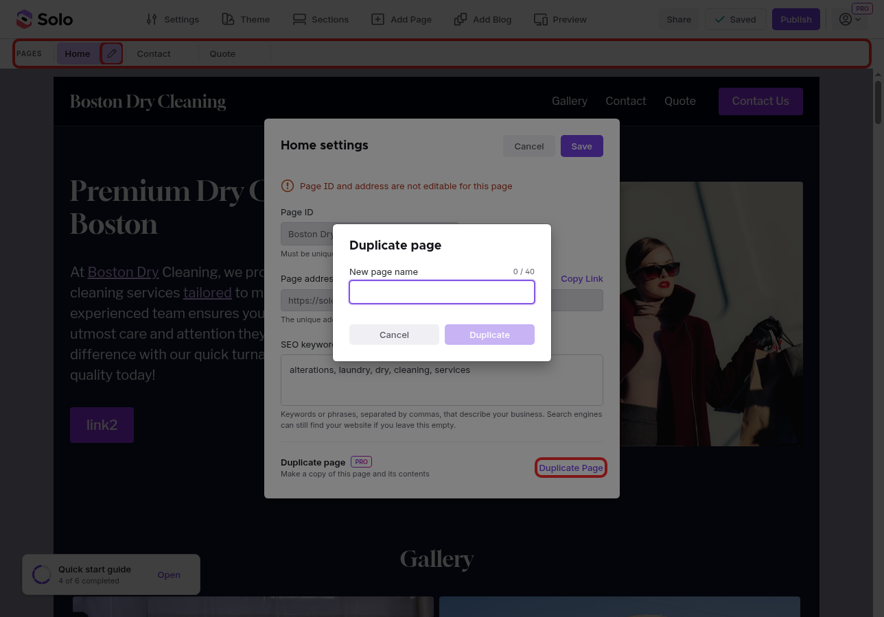
Task: Click the Boston Dry Cleaning site title
Action: [148, 101]
